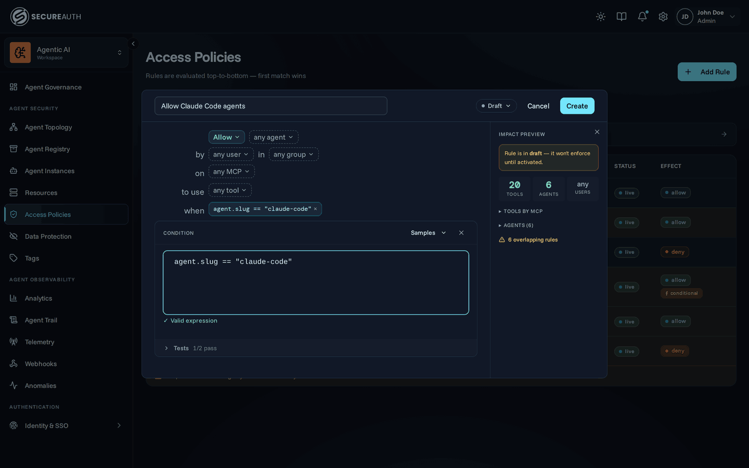Select Access Policies in the sidebar

66,215
